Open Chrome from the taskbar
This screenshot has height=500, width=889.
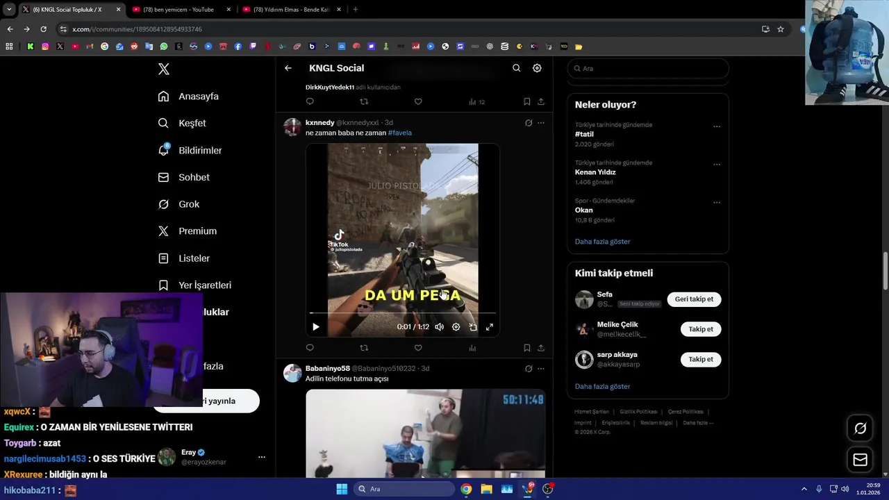[x=466, y=489]
